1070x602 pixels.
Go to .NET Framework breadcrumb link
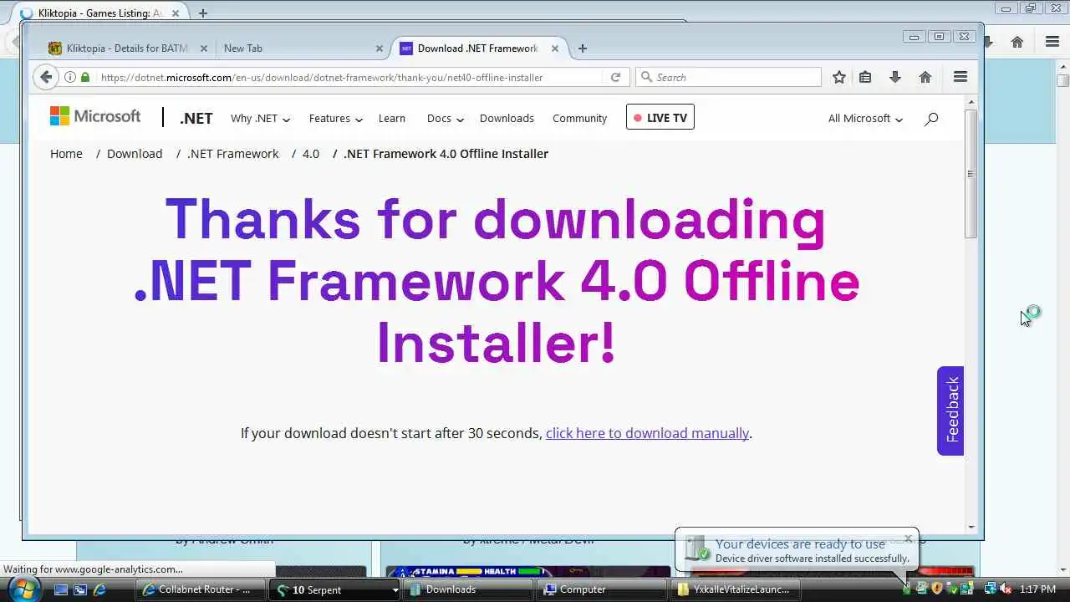(x=233, y=154)
